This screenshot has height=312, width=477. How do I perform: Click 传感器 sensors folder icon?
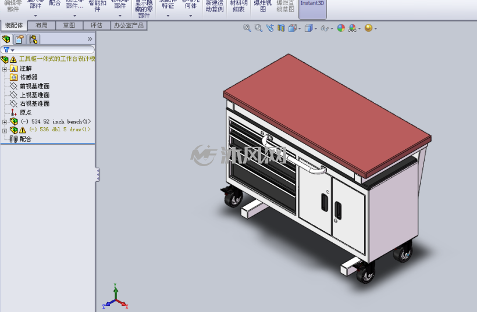(x=13, y=77)
